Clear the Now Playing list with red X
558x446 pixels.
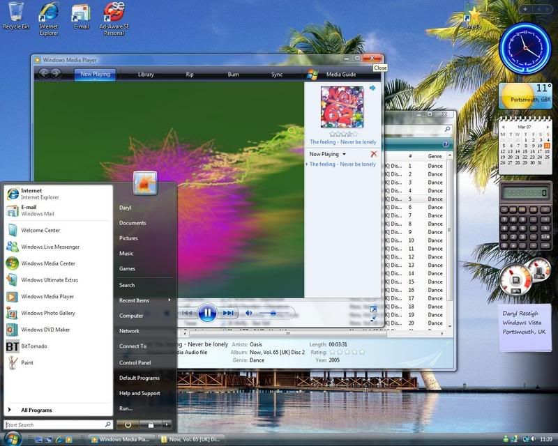[373, 154]
